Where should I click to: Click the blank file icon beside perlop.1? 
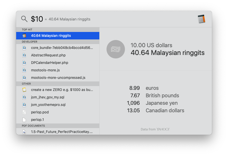coord(24,120)
